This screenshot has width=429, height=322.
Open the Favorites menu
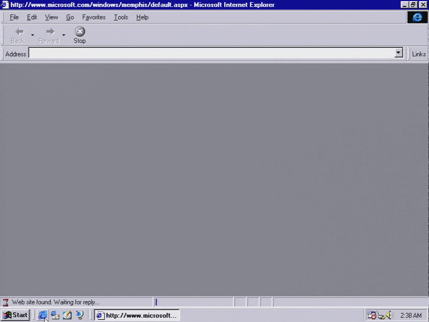[94, 17]
